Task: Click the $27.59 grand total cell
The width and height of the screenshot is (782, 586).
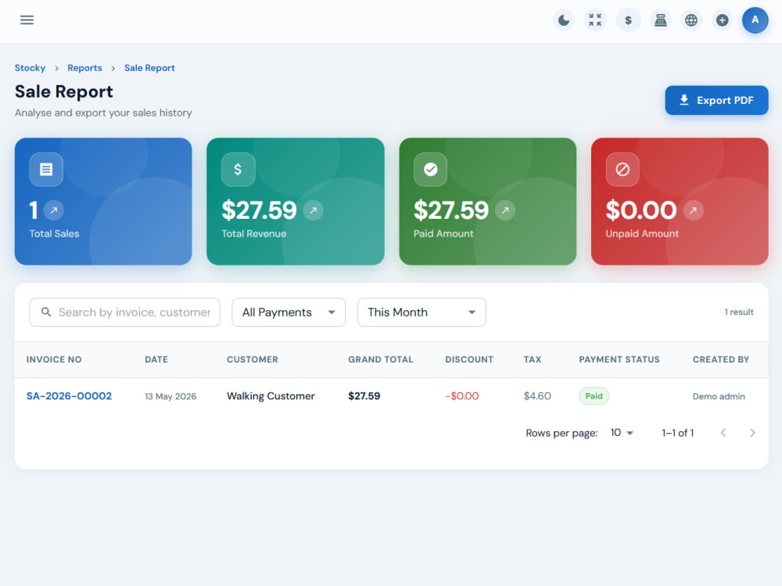Action: point(364,396)
